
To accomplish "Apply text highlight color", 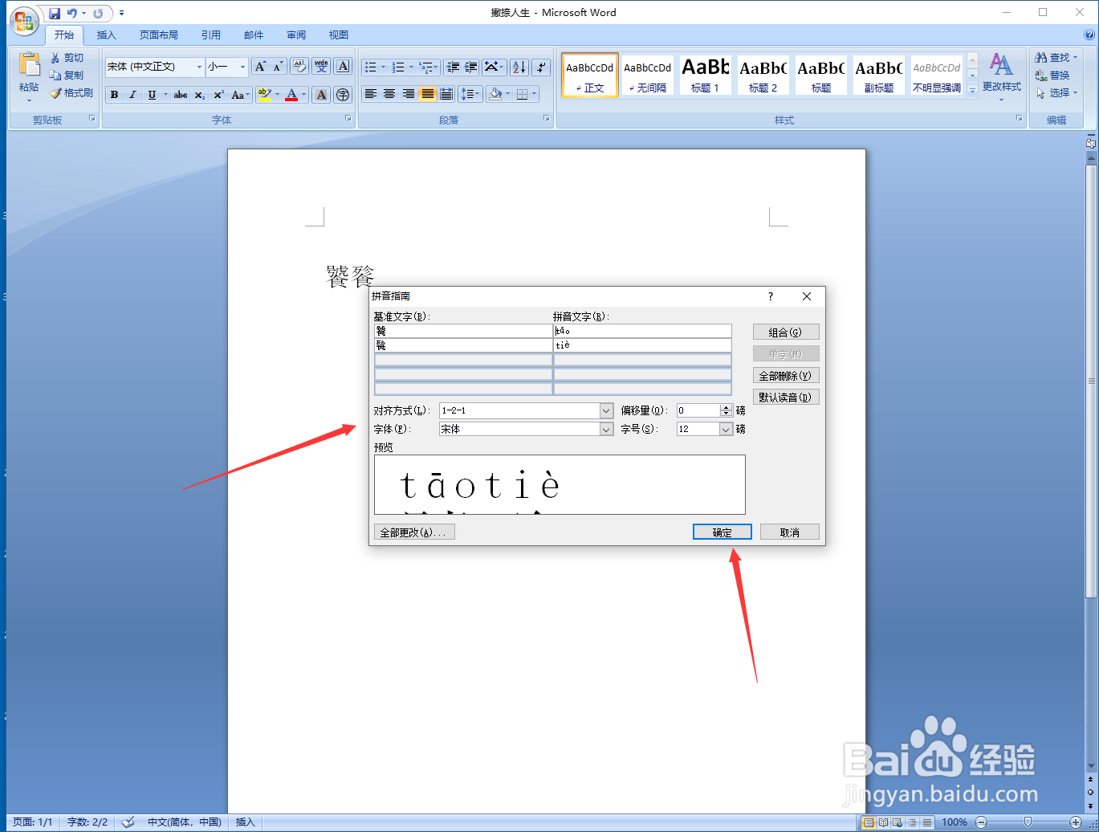I will coord(265,95).
